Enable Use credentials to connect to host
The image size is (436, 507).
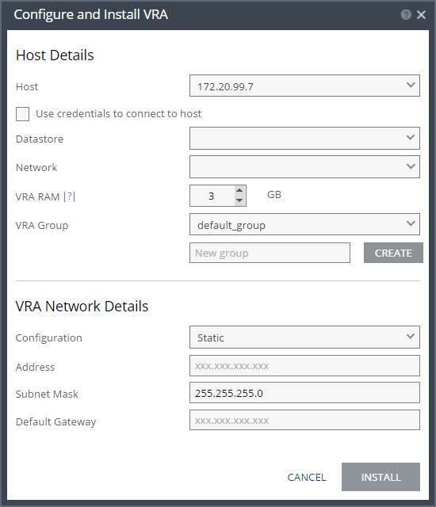click(23, 114)
